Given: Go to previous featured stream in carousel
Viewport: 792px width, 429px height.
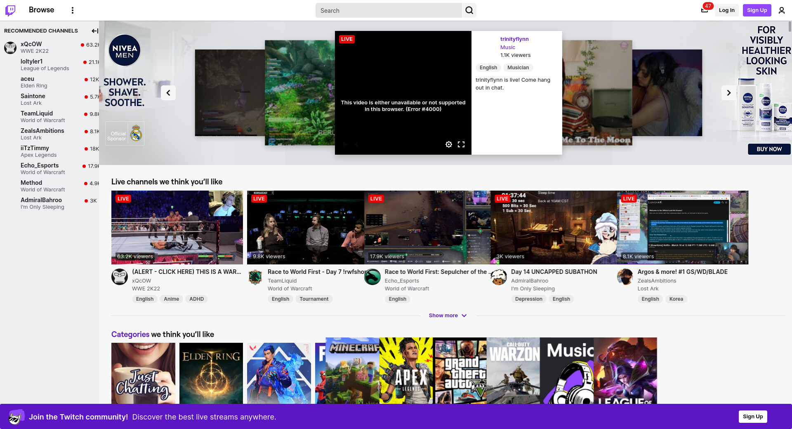Looking at the screenshot, I should 168,93.
